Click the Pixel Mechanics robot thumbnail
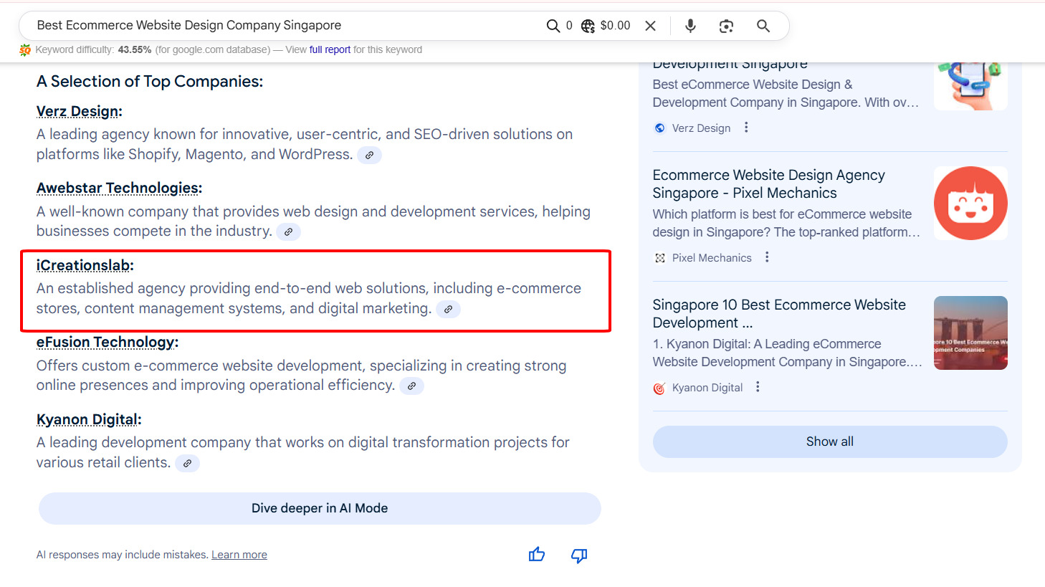This screenshot has width=1045, height=587. (970, 203)
